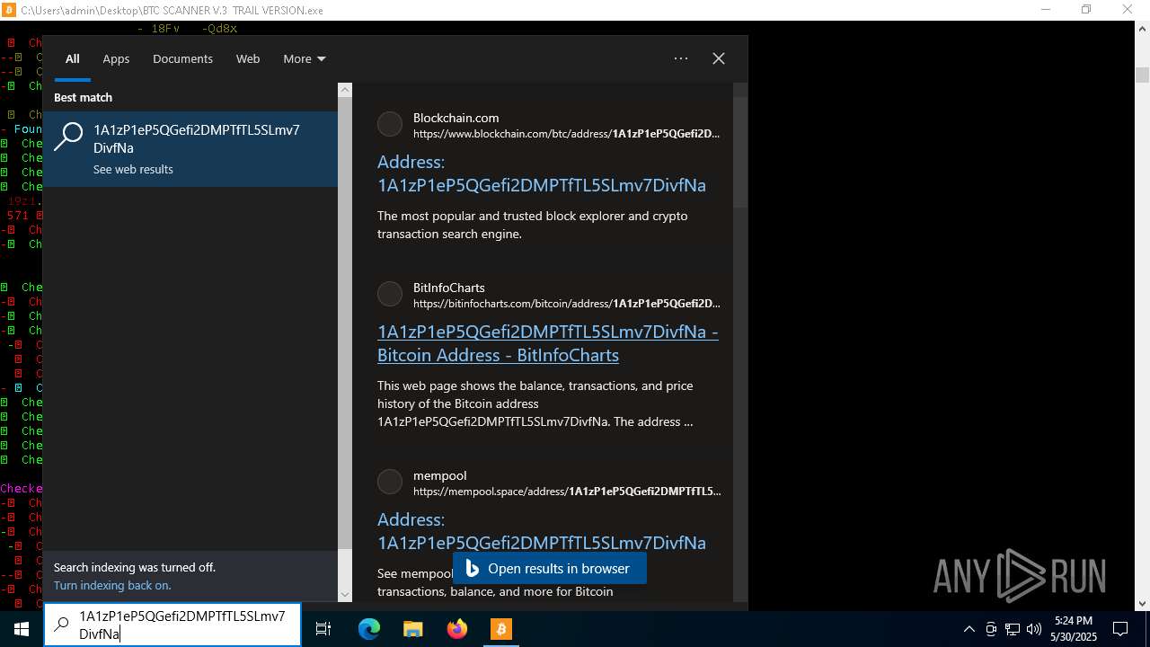This screenshot has height=647, width=1150.
Task: Launch Microsoft Edge from the taskbar
Action: [369, 629]
